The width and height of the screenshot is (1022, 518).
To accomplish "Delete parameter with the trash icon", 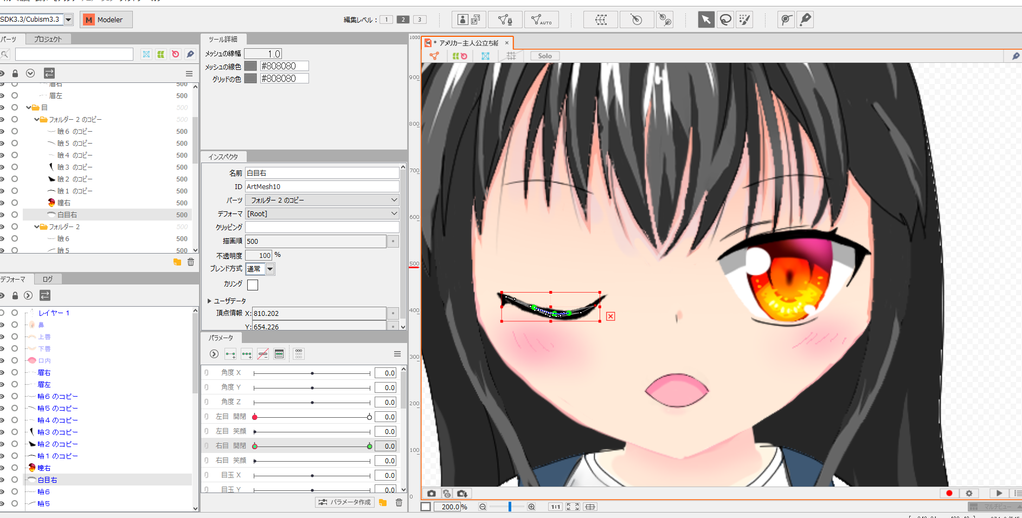I will point(399,502).
